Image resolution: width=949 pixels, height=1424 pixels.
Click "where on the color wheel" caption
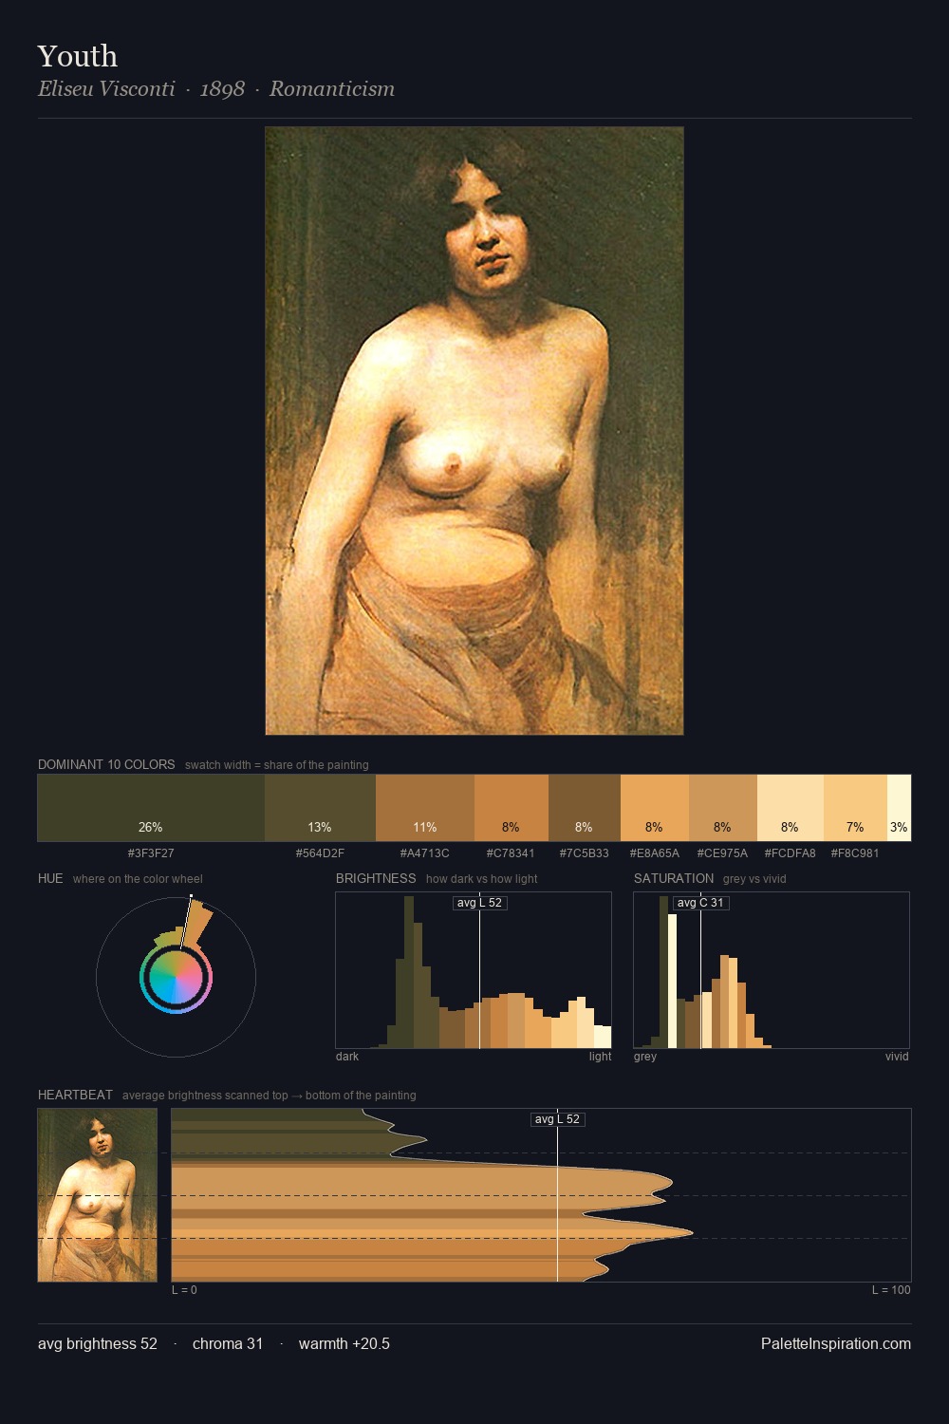point(138,879)
